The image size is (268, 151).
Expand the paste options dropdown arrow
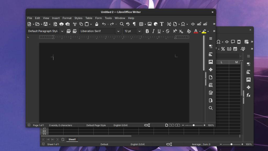(91, 24)
